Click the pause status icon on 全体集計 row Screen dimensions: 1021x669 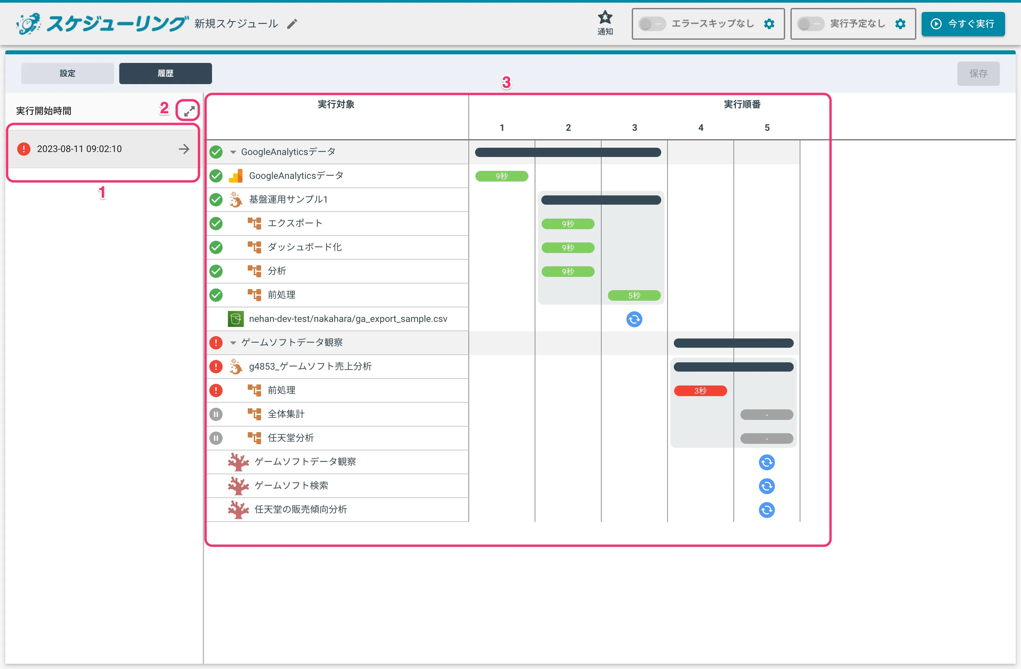point(216,414)
